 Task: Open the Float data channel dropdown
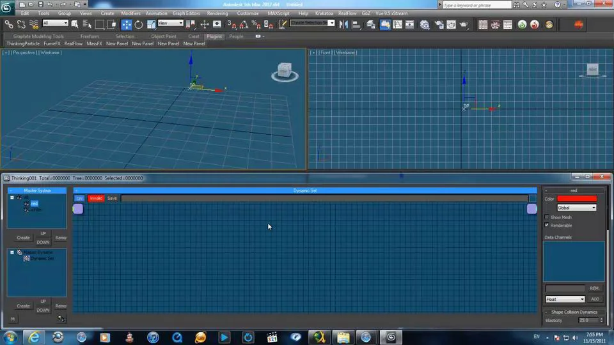(565, 299)
